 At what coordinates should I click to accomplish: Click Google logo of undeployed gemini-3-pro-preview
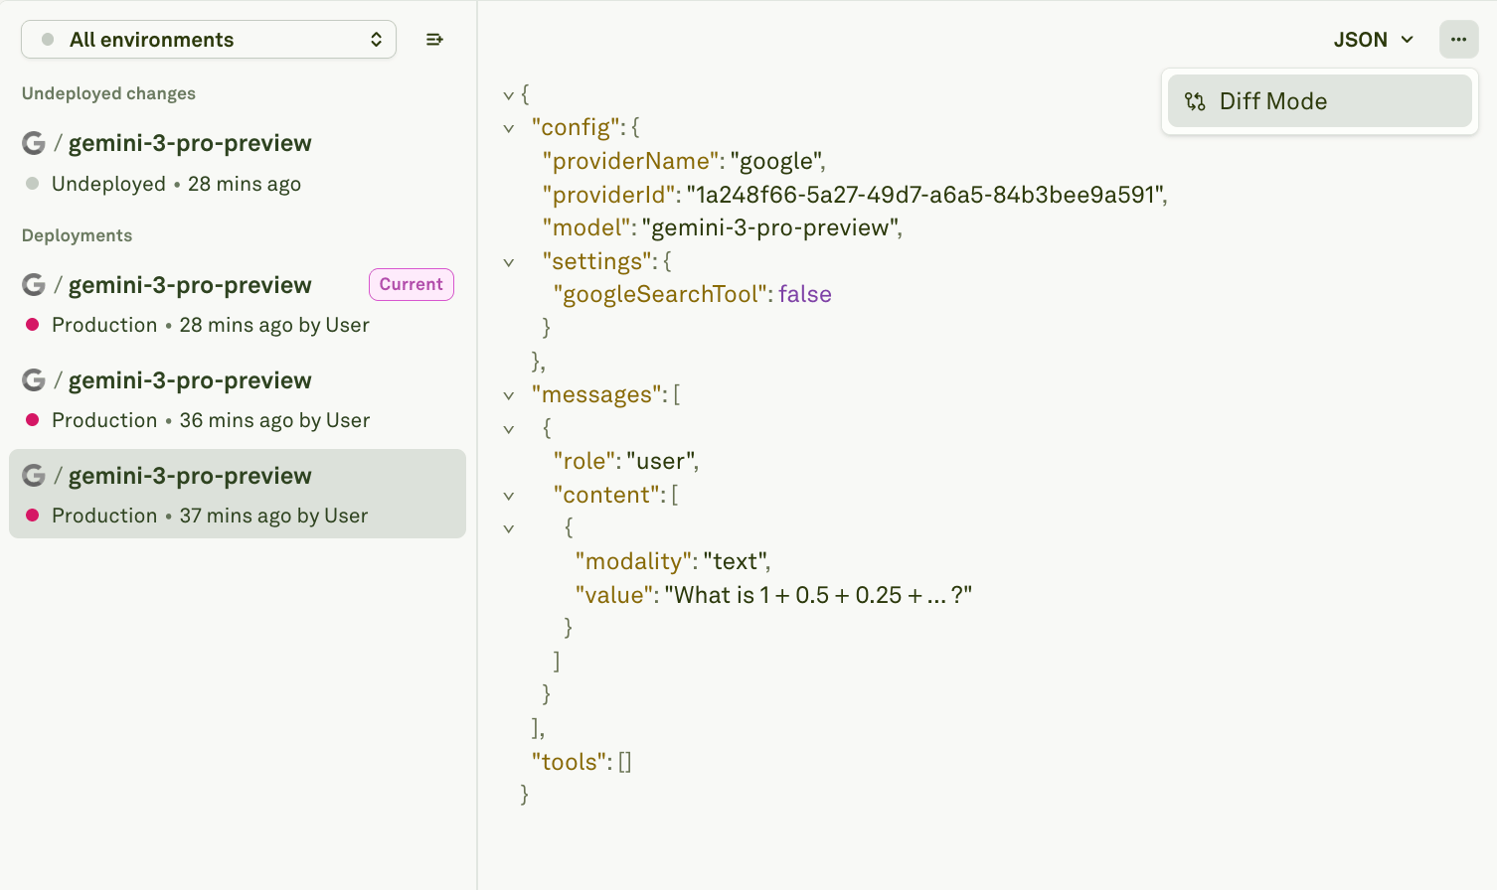click(x=34, y=143)
